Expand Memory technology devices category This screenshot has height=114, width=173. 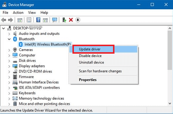[9, 99]
